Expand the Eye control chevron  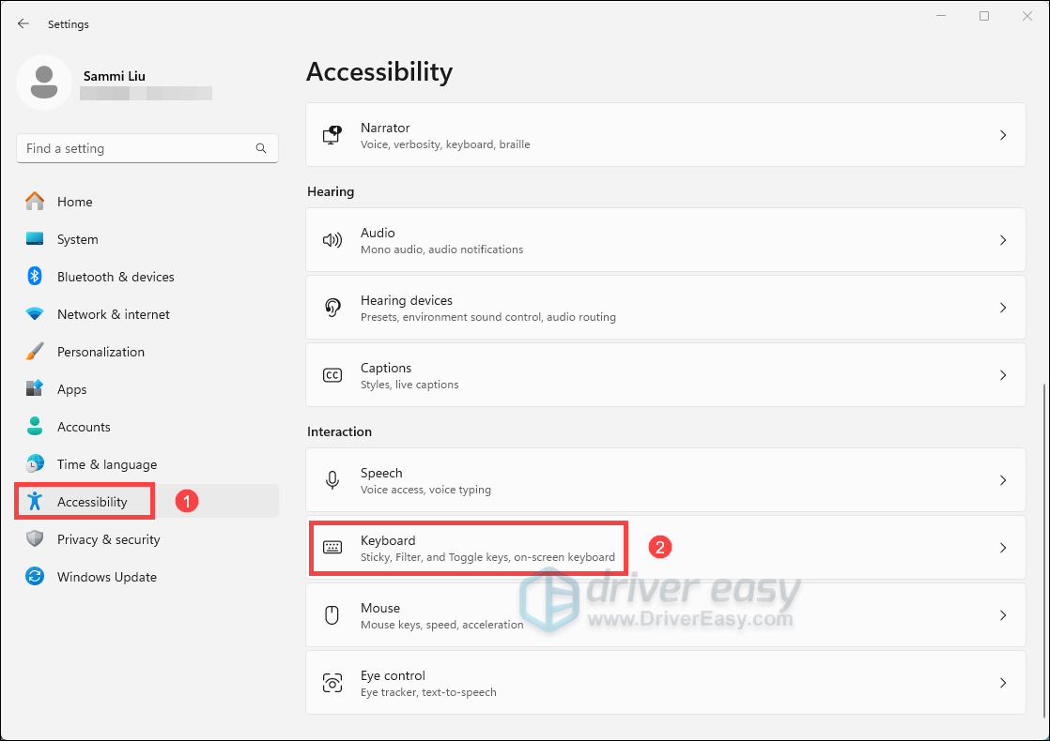1003,683
